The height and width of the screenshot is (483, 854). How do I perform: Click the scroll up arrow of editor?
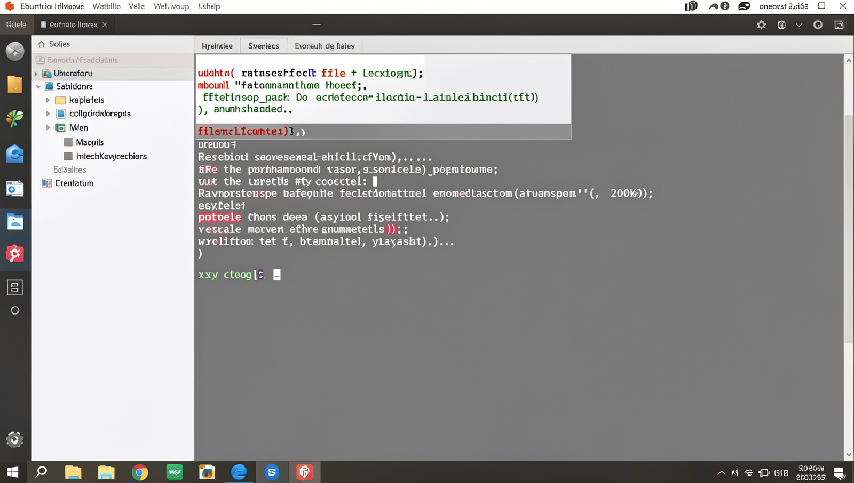[x=849, y=61]
